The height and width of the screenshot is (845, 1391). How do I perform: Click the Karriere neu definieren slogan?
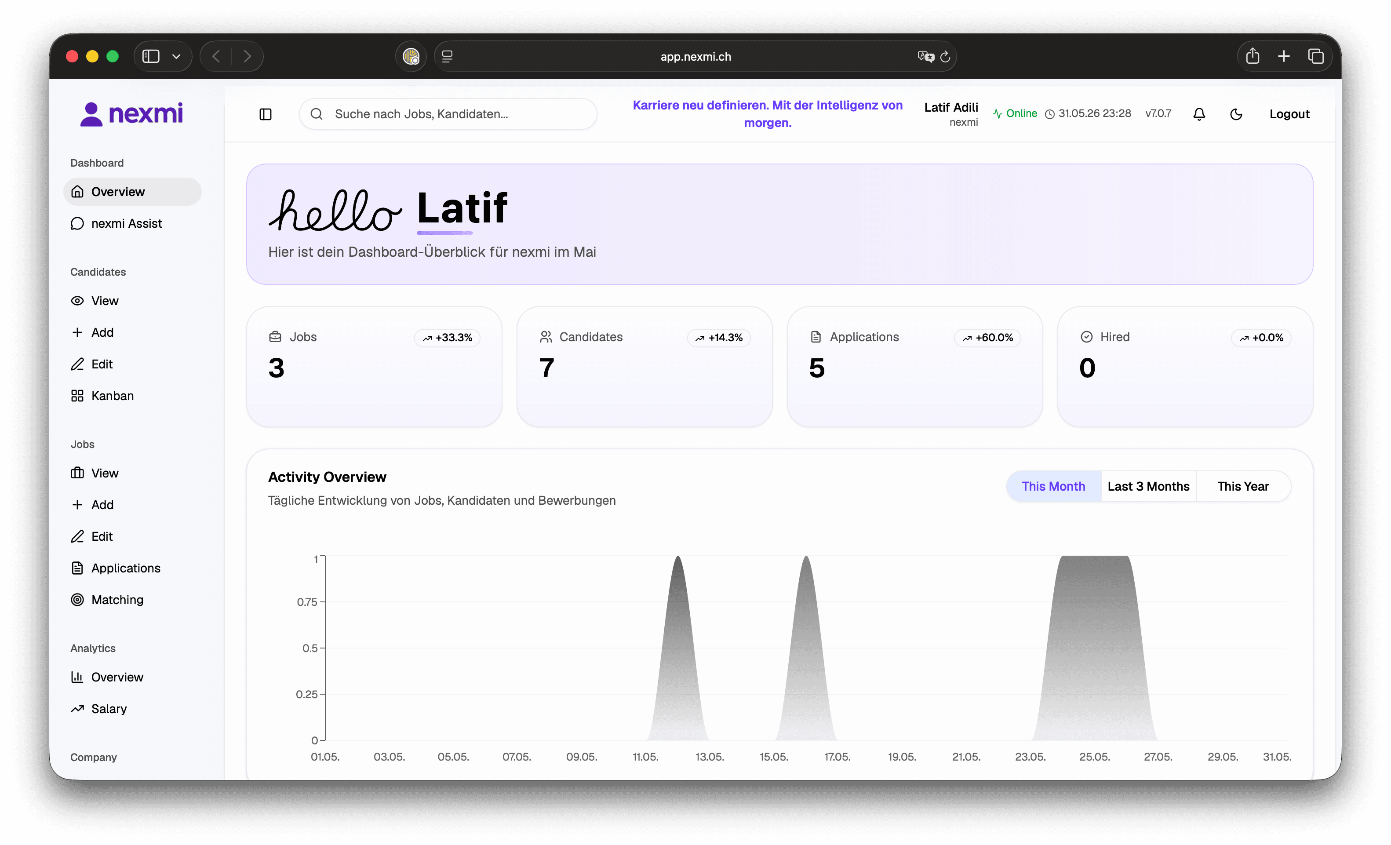click(767, 113)
